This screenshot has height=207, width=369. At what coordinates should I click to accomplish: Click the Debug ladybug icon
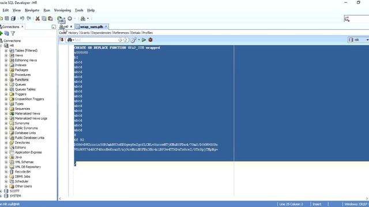pyautogui.click(x=150, y=40)
